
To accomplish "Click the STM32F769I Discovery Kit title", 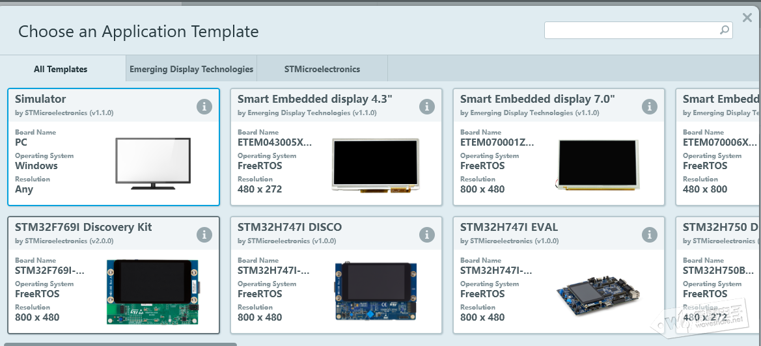I will click(83, 227).
